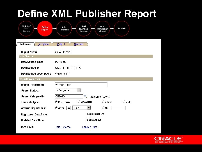Go to the Output tab
This screenshot has width=202, height=152.
[x=61, y=44]
